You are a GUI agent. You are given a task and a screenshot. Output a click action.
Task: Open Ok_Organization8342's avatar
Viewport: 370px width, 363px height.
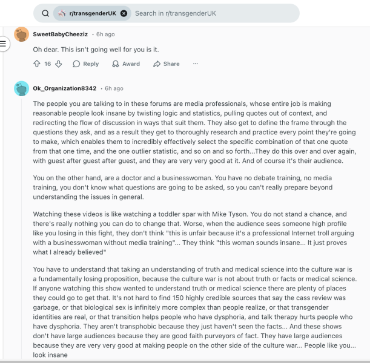click(21, 88)
